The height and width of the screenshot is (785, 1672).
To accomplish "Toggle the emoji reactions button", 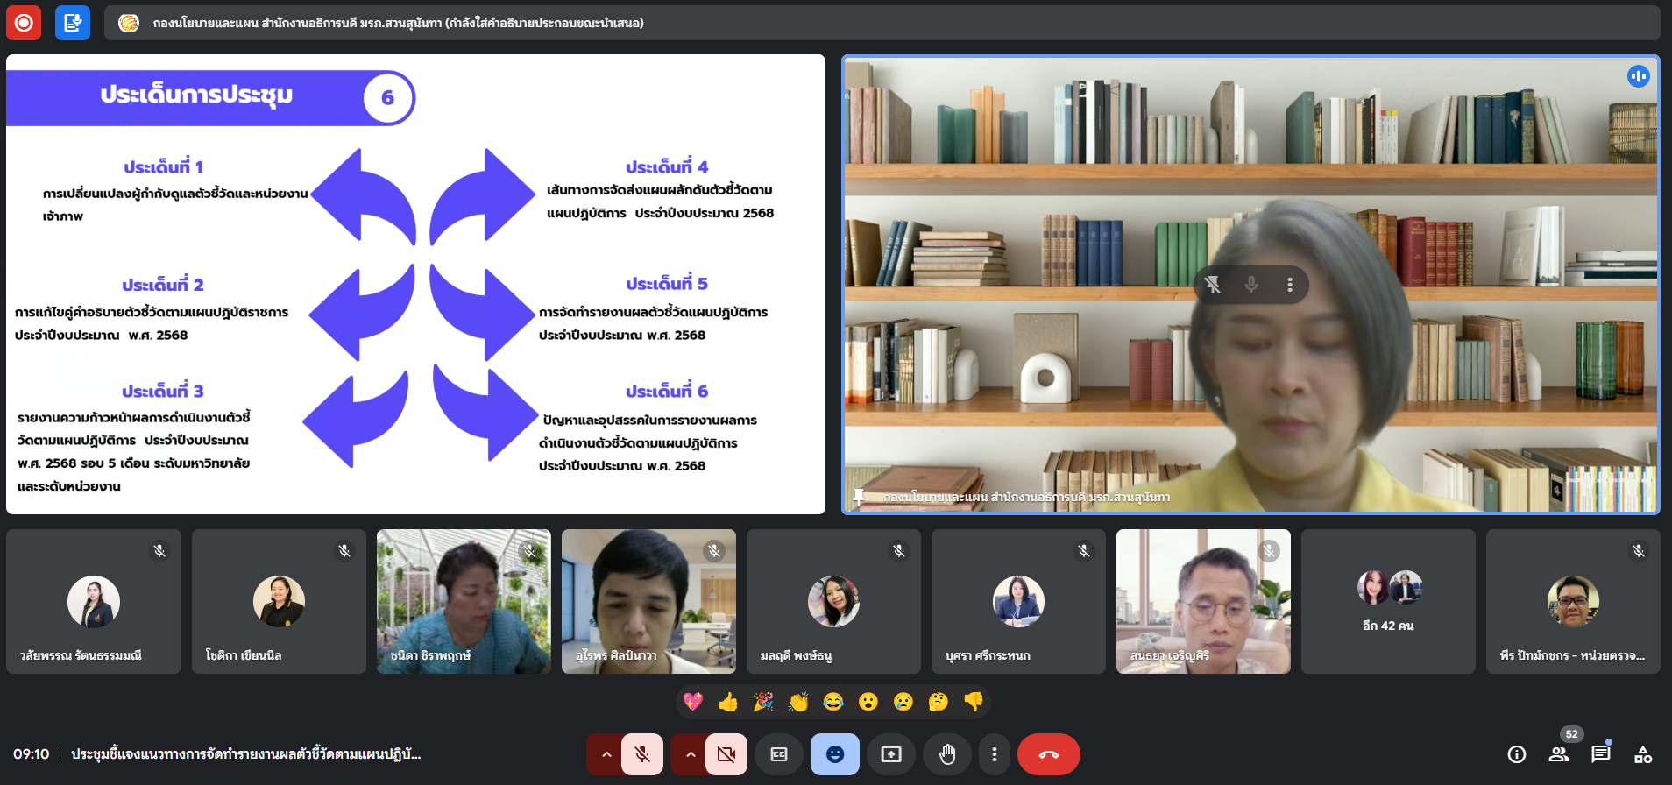I will tap(834, 754).
